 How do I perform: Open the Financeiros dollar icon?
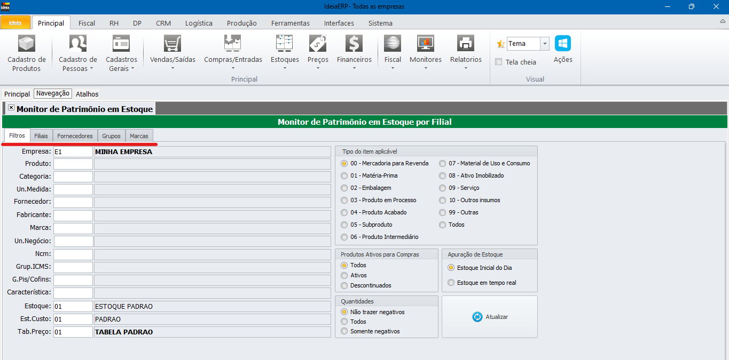354,44
